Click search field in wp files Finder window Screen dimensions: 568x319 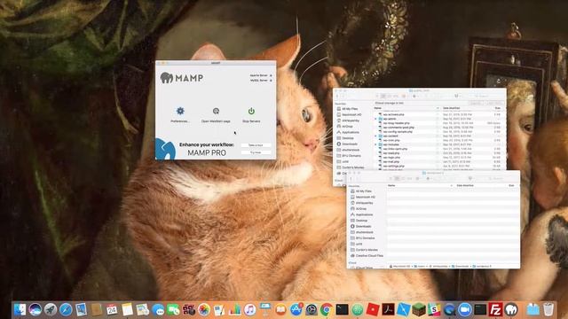485,96
